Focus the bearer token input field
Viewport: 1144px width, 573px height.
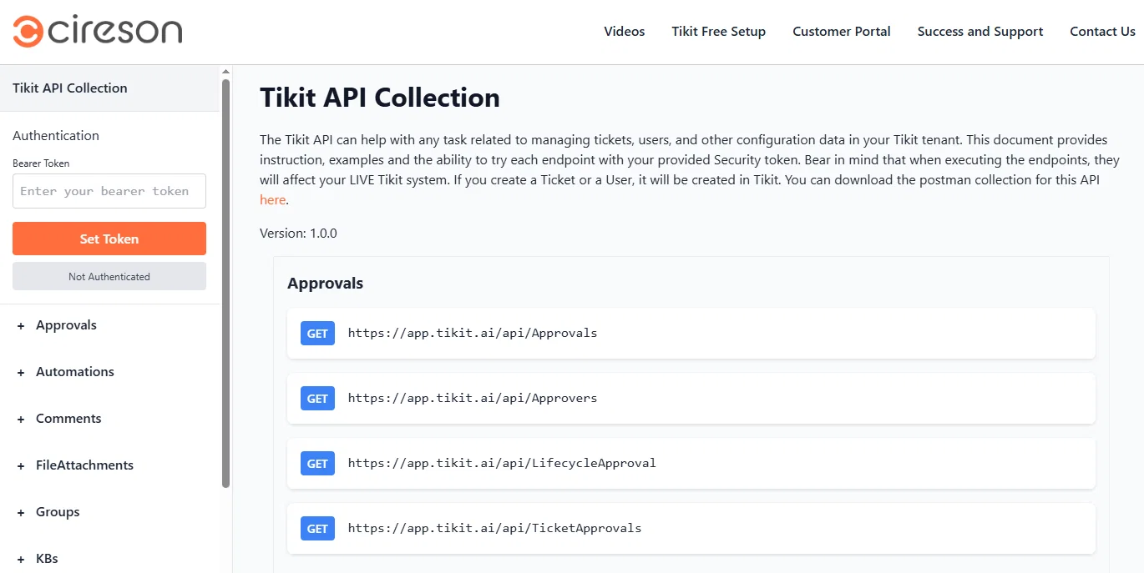click(x=109, y=191)
